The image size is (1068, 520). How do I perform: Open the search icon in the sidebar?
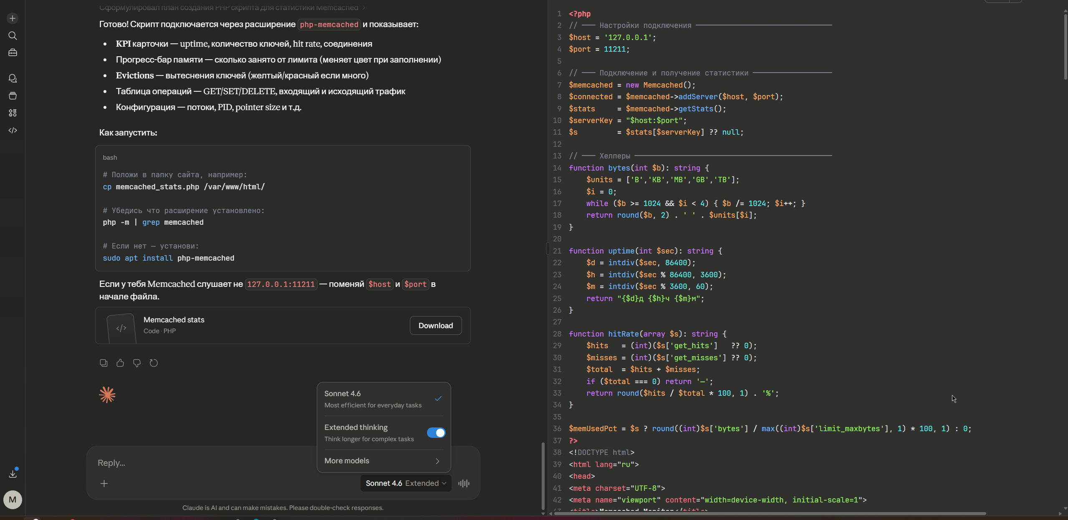tap(13, 36)
